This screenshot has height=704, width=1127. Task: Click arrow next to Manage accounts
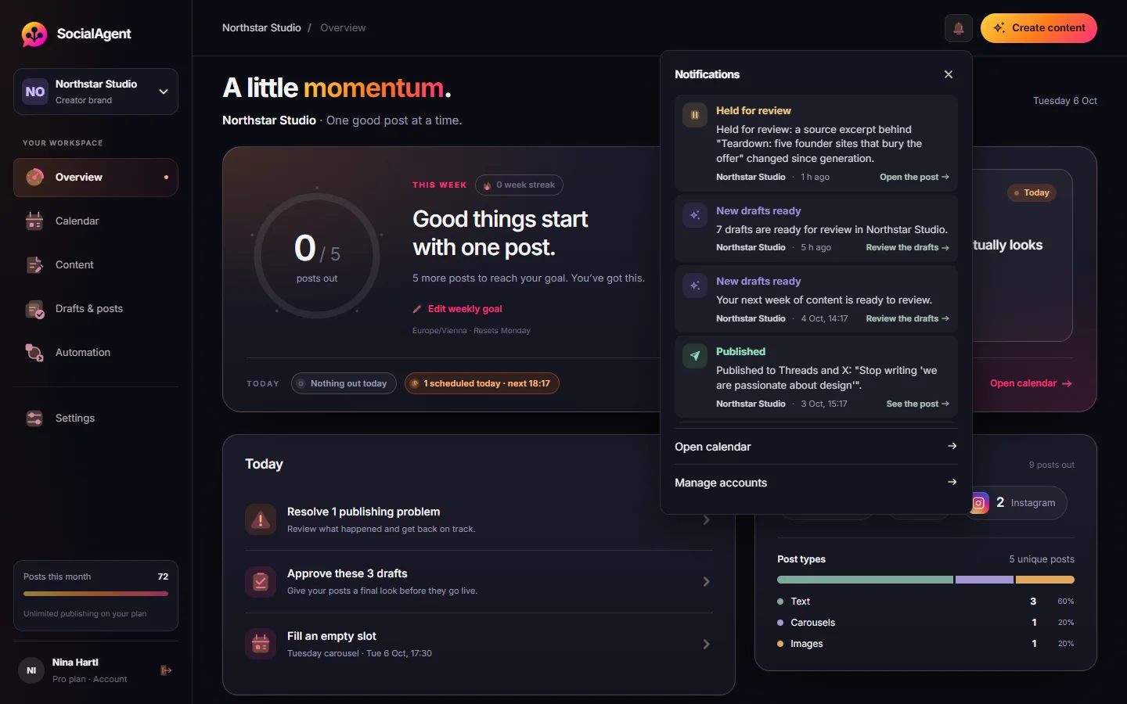[952, 482]
